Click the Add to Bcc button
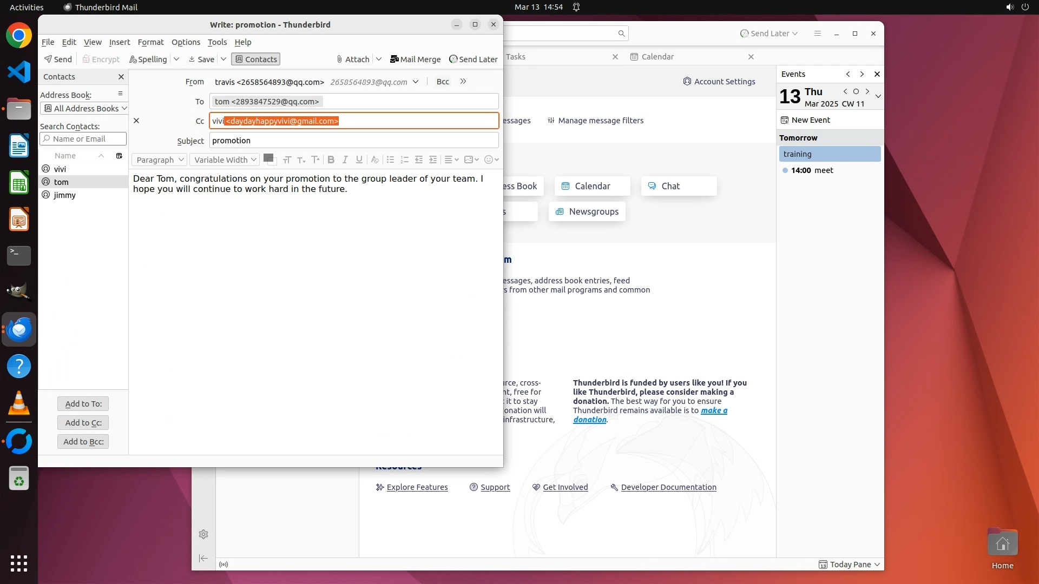This screenshot has height=584, width=1039. [x=83, y=442]
